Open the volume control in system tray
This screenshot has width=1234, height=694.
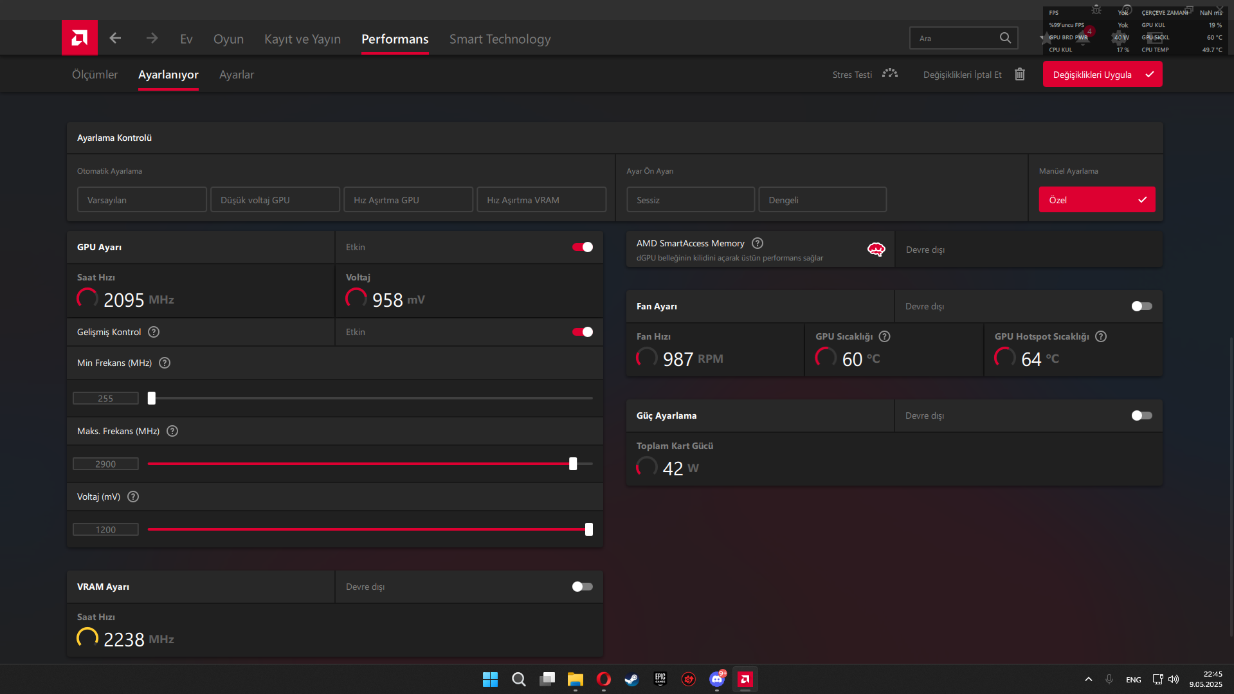[x=1174, y=679]
